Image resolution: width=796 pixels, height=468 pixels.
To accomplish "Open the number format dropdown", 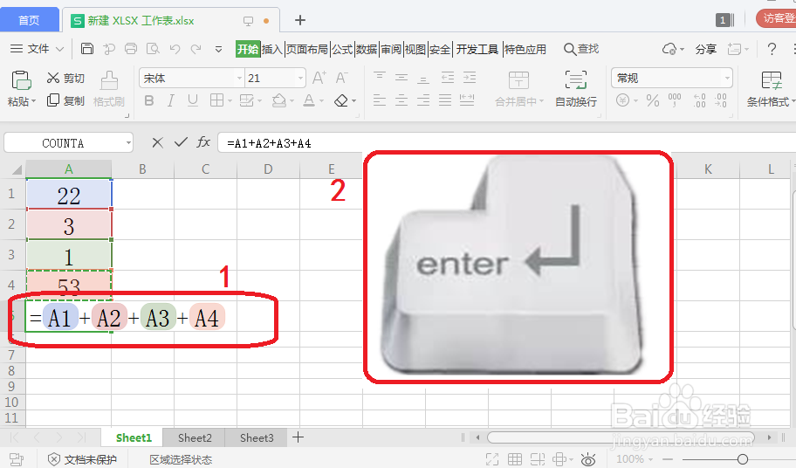I will (x=727, y=79).
